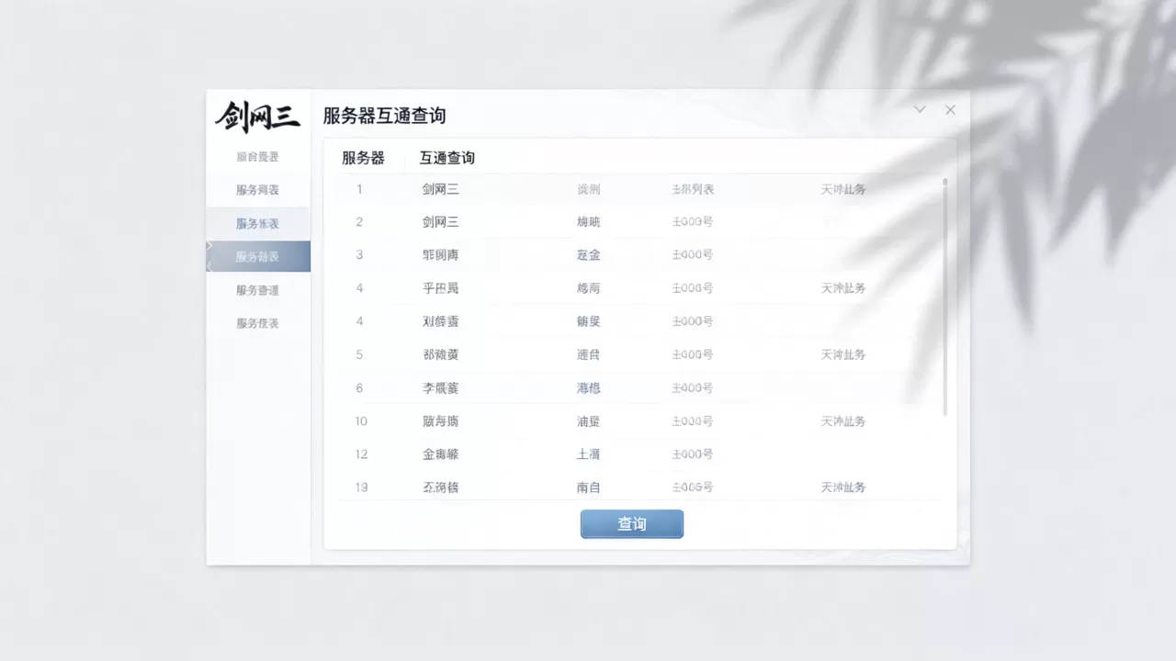Close the 服务器互通查询 window
The width and height of the screenshot is (1176, 661).
pyautogui.click(x=950, y=109)
